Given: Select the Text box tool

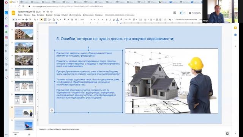Looking at the screenshot, I should coord(45,19).
